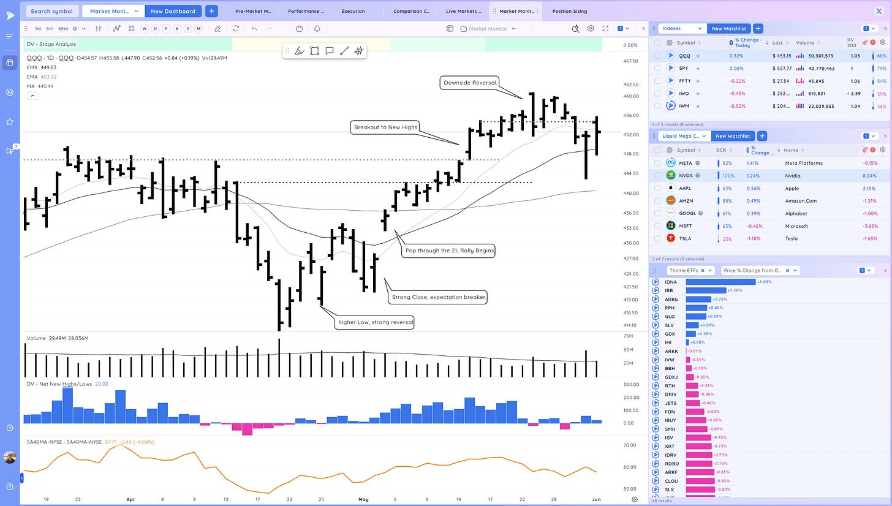Tick the checkbox for IWM row
This screenshot has height=506, width=892.
657,106
